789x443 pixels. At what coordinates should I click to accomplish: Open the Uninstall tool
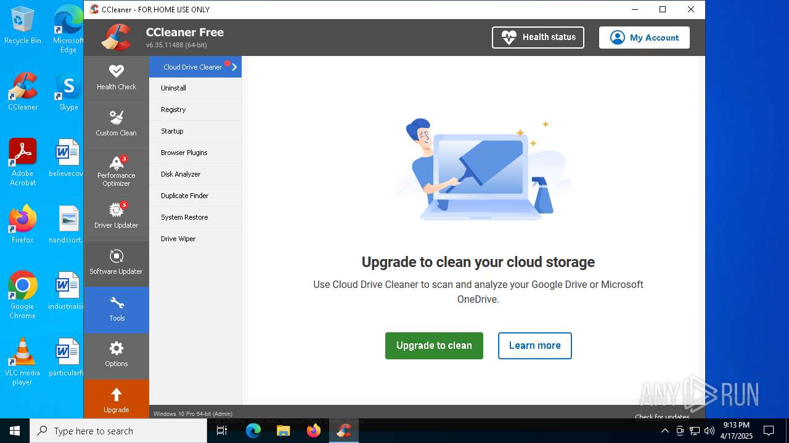[195, 88]
